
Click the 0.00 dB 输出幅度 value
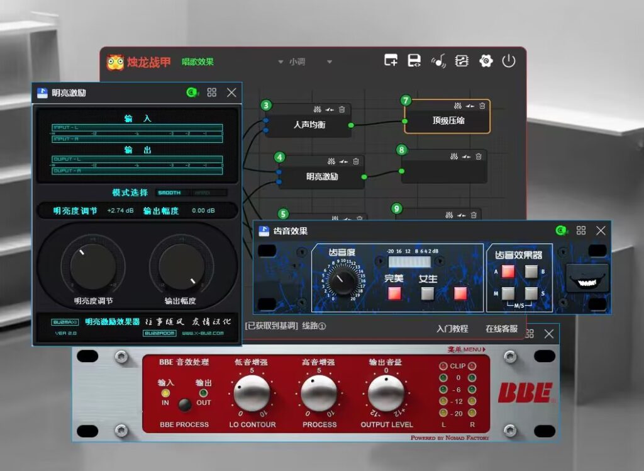203,210
